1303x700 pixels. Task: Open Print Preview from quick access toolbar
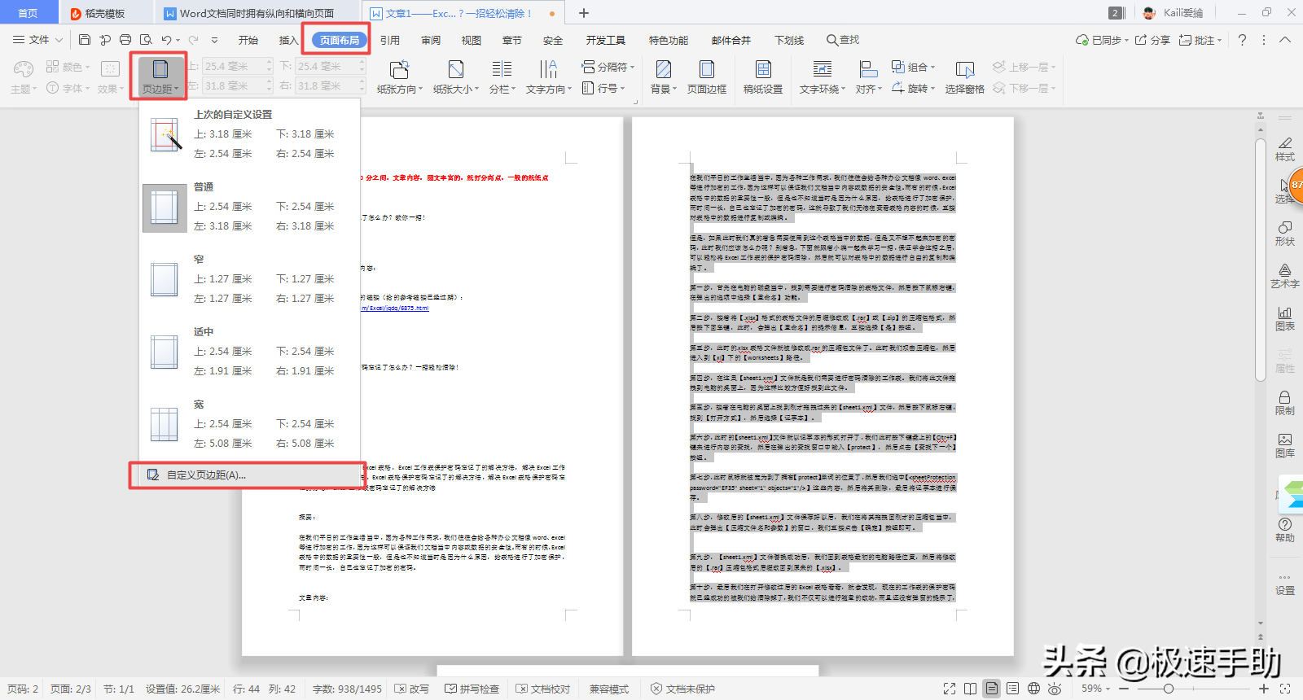coord(146,40)
